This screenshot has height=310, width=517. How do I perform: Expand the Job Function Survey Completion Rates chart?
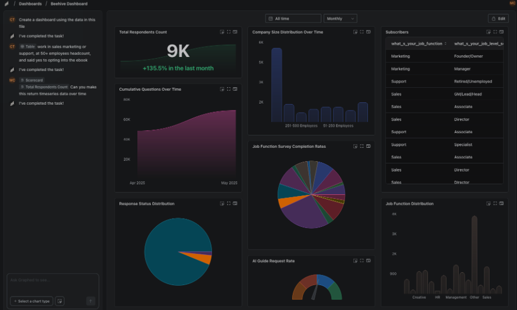tap(361, 146)
